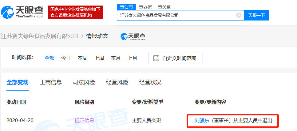Image resolution: width=297 pixels, height=131 pixels.
Task: Click the red official credit agency banner
Action: coord(75,12)
